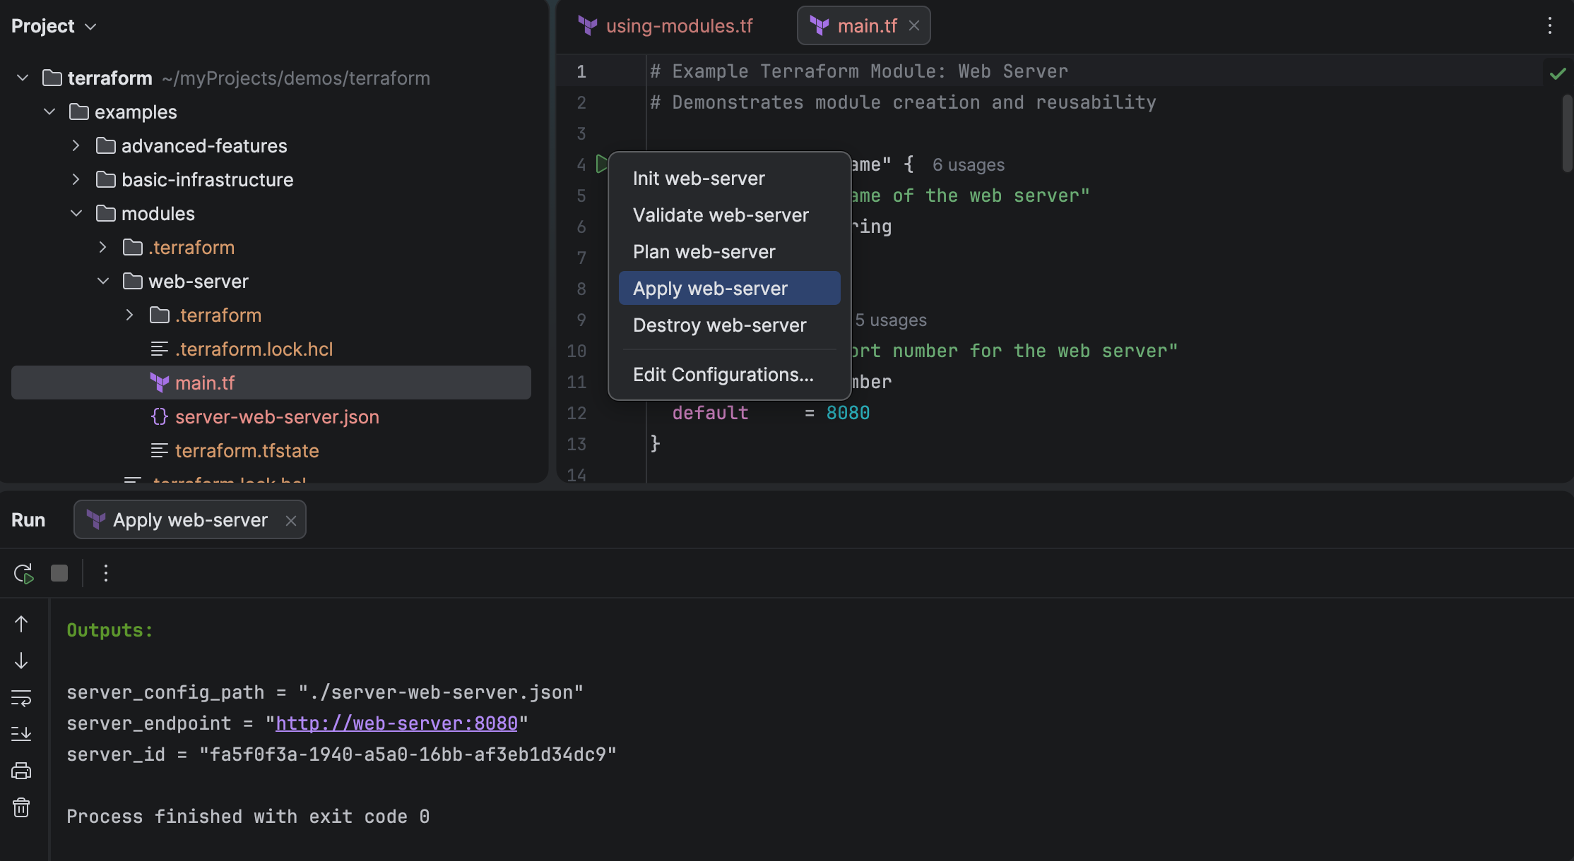The image size is (1574, 861).
Task: Click the Rerun button in Run panel
Action: [x=23, y=573]
